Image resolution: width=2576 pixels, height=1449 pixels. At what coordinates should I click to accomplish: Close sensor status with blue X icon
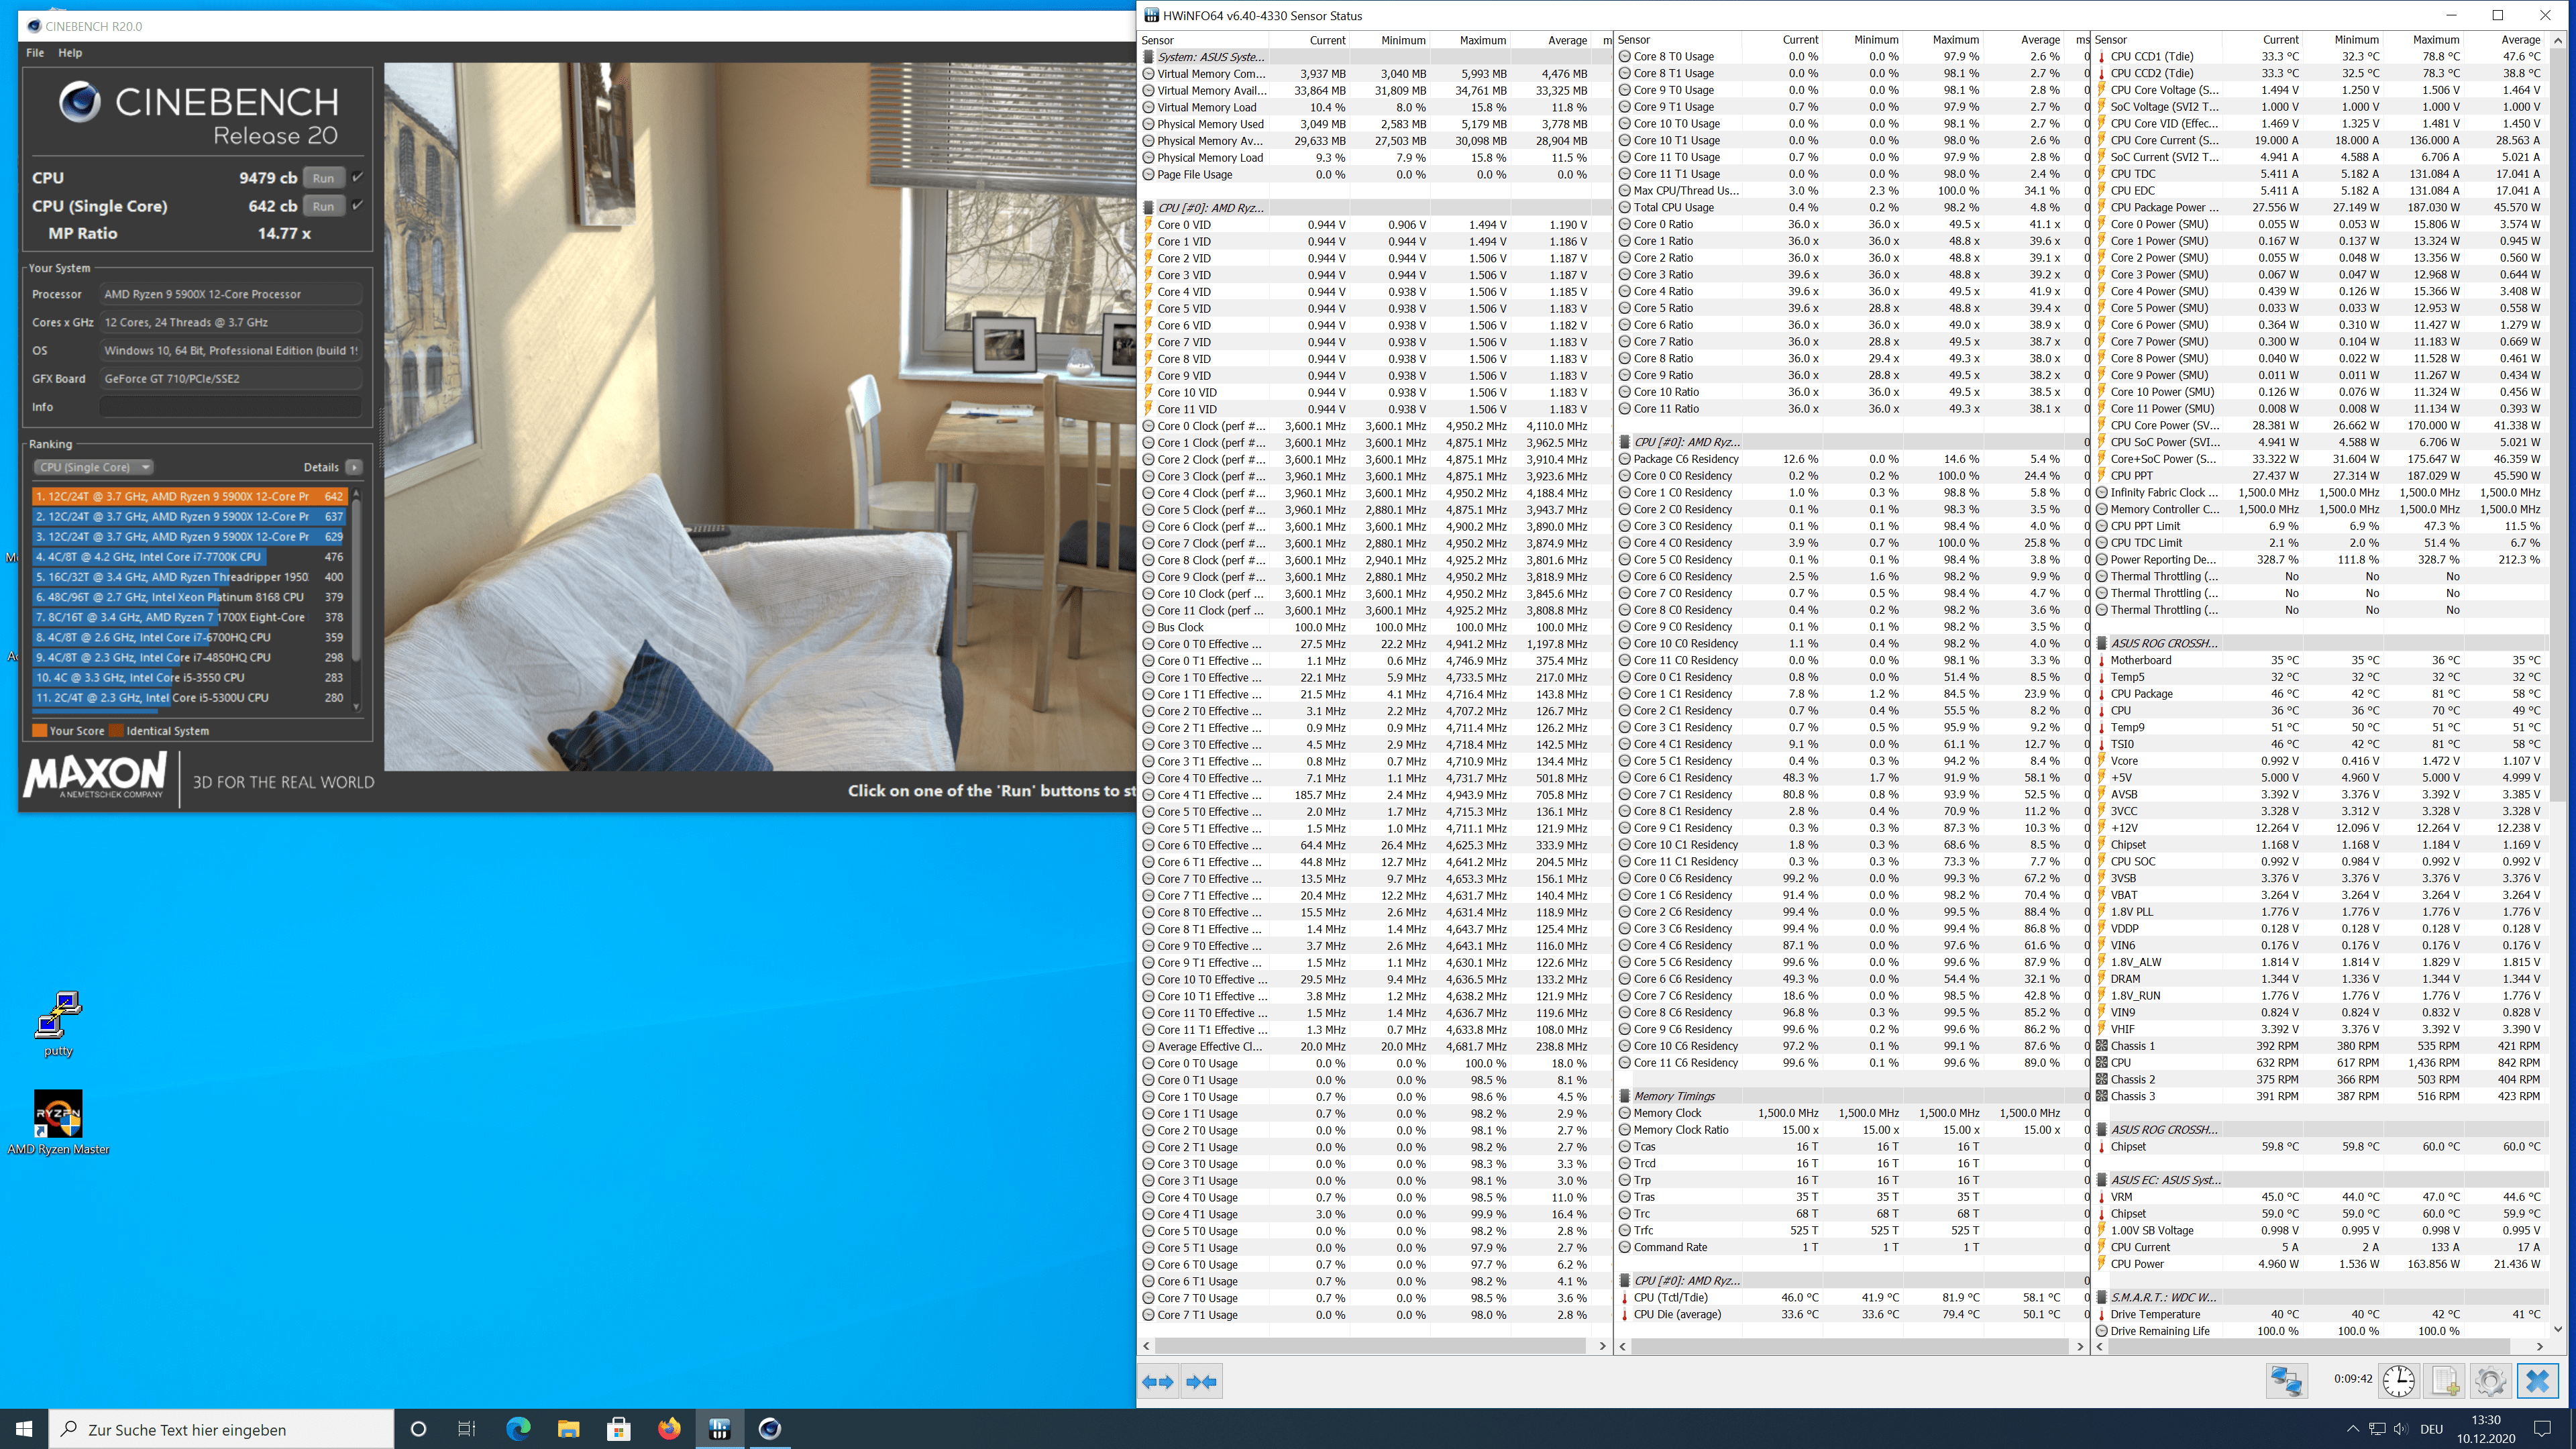(2537, 1381)
